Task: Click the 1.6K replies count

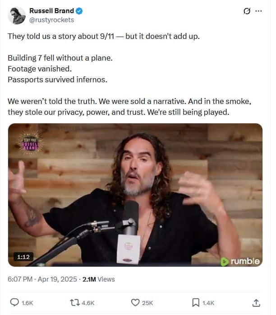Action: click(28, 303)
